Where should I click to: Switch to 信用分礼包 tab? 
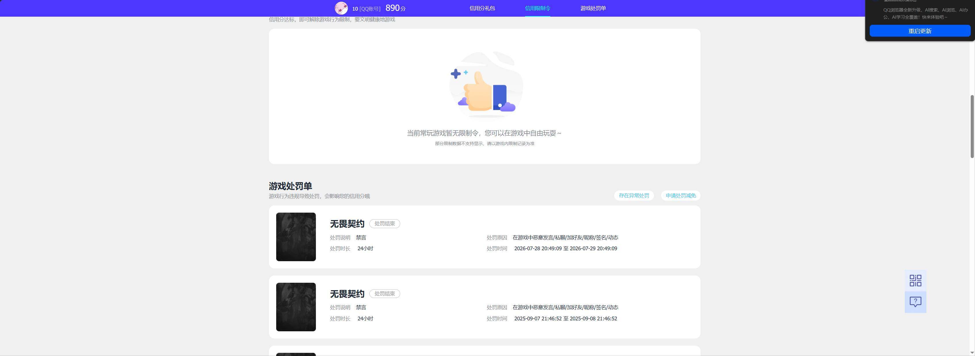[x=482, y=8]
